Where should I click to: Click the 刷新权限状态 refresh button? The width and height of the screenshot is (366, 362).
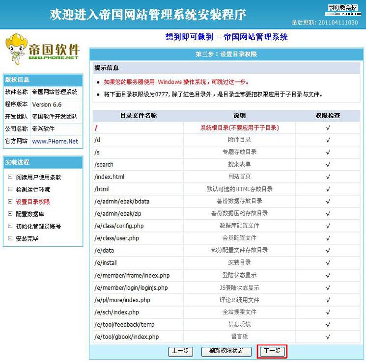[x=226, y=351]
